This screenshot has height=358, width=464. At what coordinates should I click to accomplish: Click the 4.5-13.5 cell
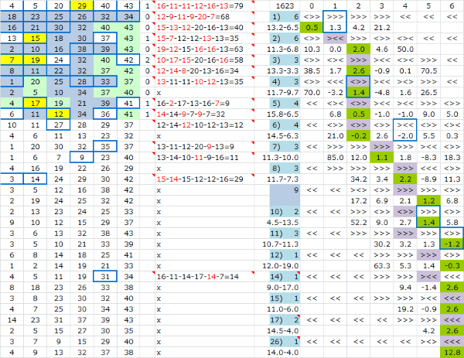pyautogui.click(x=285, y=223)
